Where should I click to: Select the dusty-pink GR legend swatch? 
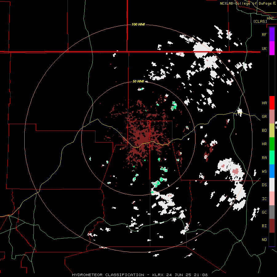pos(272,117)
